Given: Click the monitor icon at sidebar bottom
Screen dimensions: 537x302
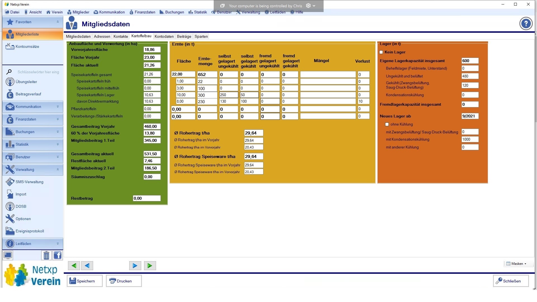Looking at the screenshot, I should point(8,255).
